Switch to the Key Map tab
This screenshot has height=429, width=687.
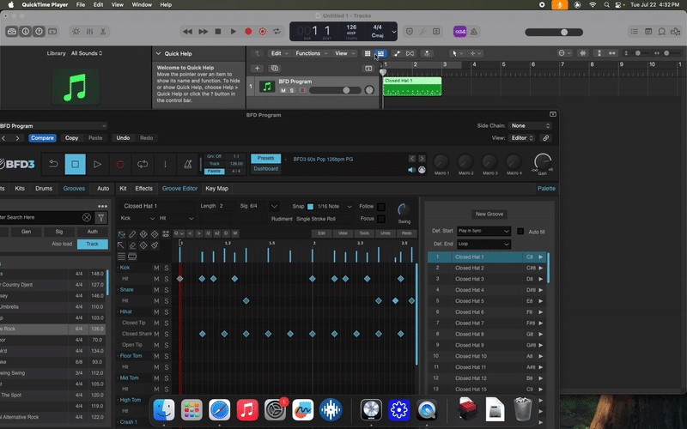pos(217,188)
